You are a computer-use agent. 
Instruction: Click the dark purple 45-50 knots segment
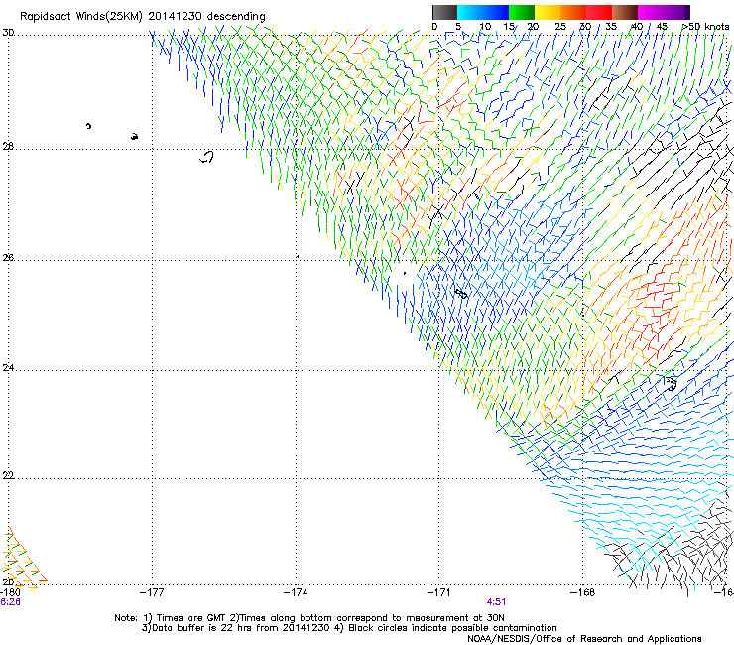pos(676,12)
